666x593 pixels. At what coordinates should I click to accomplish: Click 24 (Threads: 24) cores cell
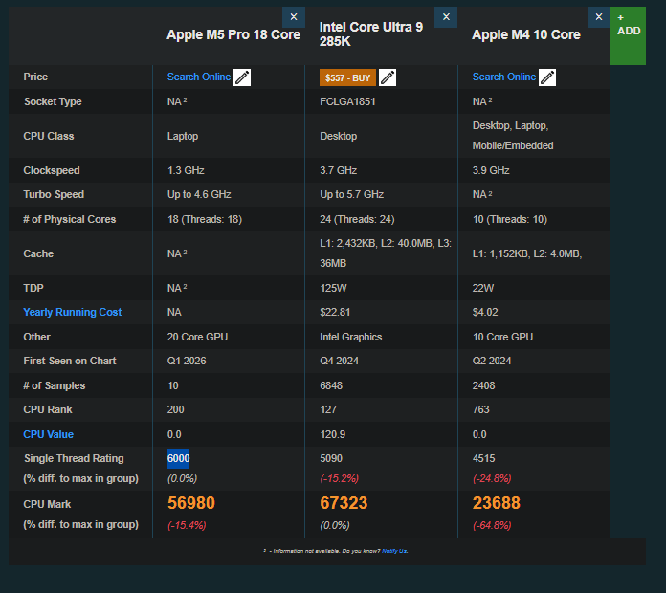coord(357,219)
